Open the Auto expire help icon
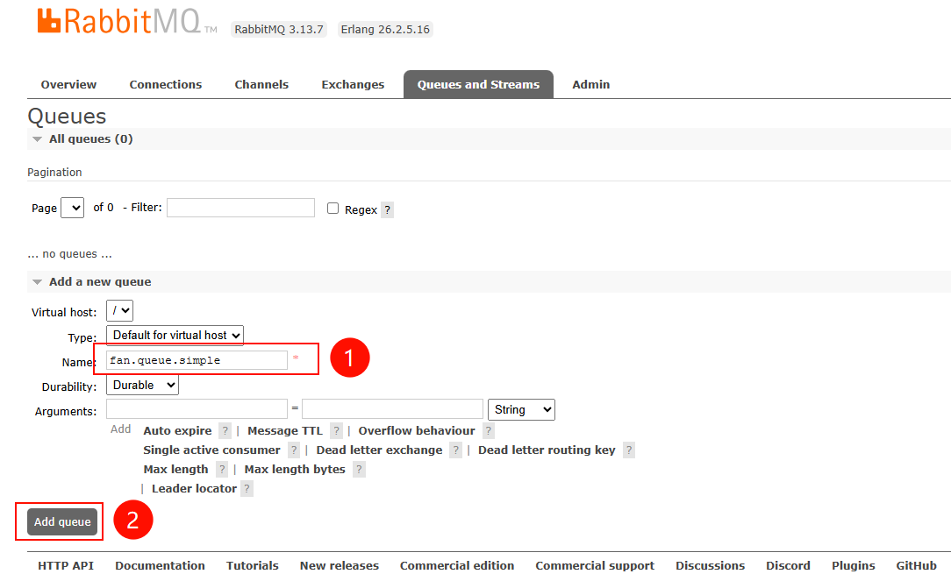The width and height of the screenshot is (951, 574). (225, 431)
